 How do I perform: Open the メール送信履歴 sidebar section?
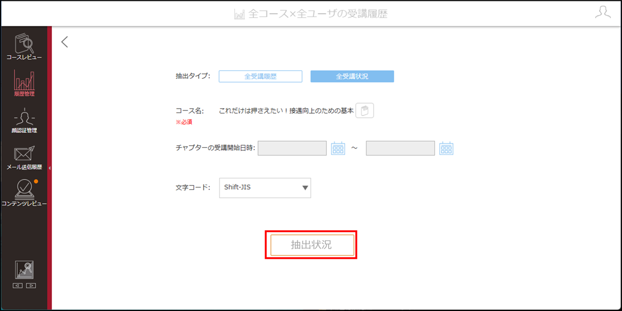click(24, 157)
